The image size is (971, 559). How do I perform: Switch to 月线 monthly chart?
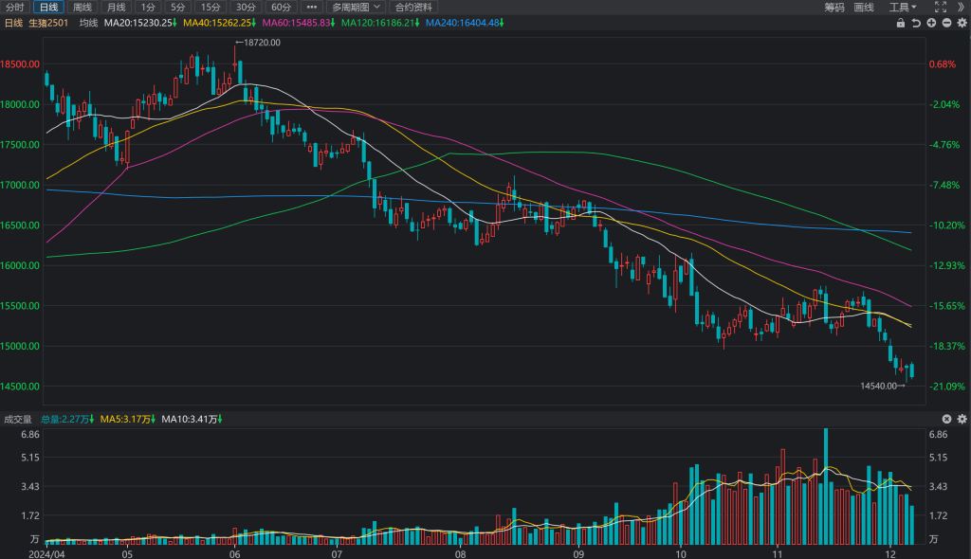pos(117,7)
